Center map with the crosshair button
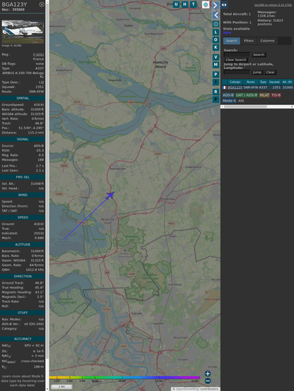This screenshot has width=294, height=391. [216, 24]
